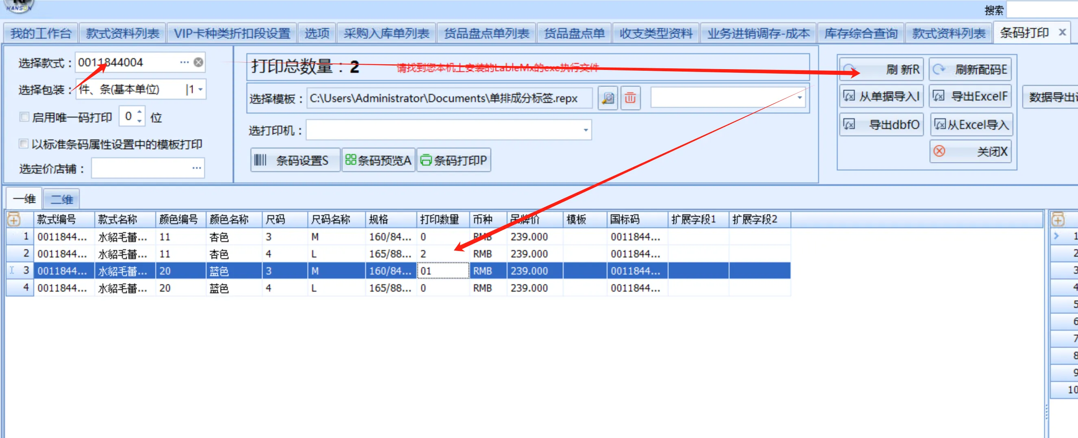Click the 从单据导入I button
The image size is (1078, 438).
point(881,97)
